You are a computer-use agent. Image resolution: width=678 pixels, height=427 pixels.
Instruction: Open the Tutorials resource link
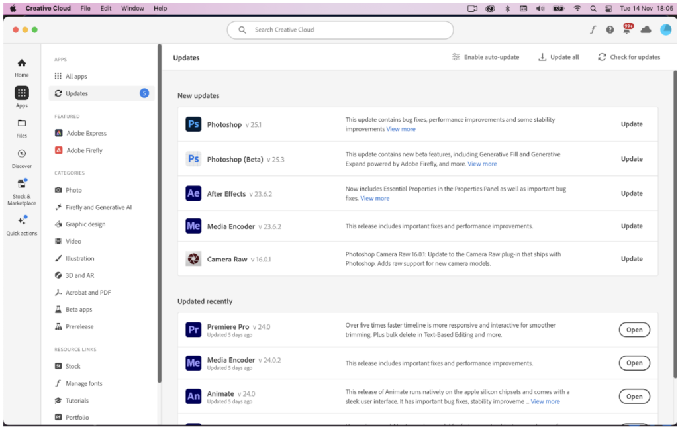(72, 401)
